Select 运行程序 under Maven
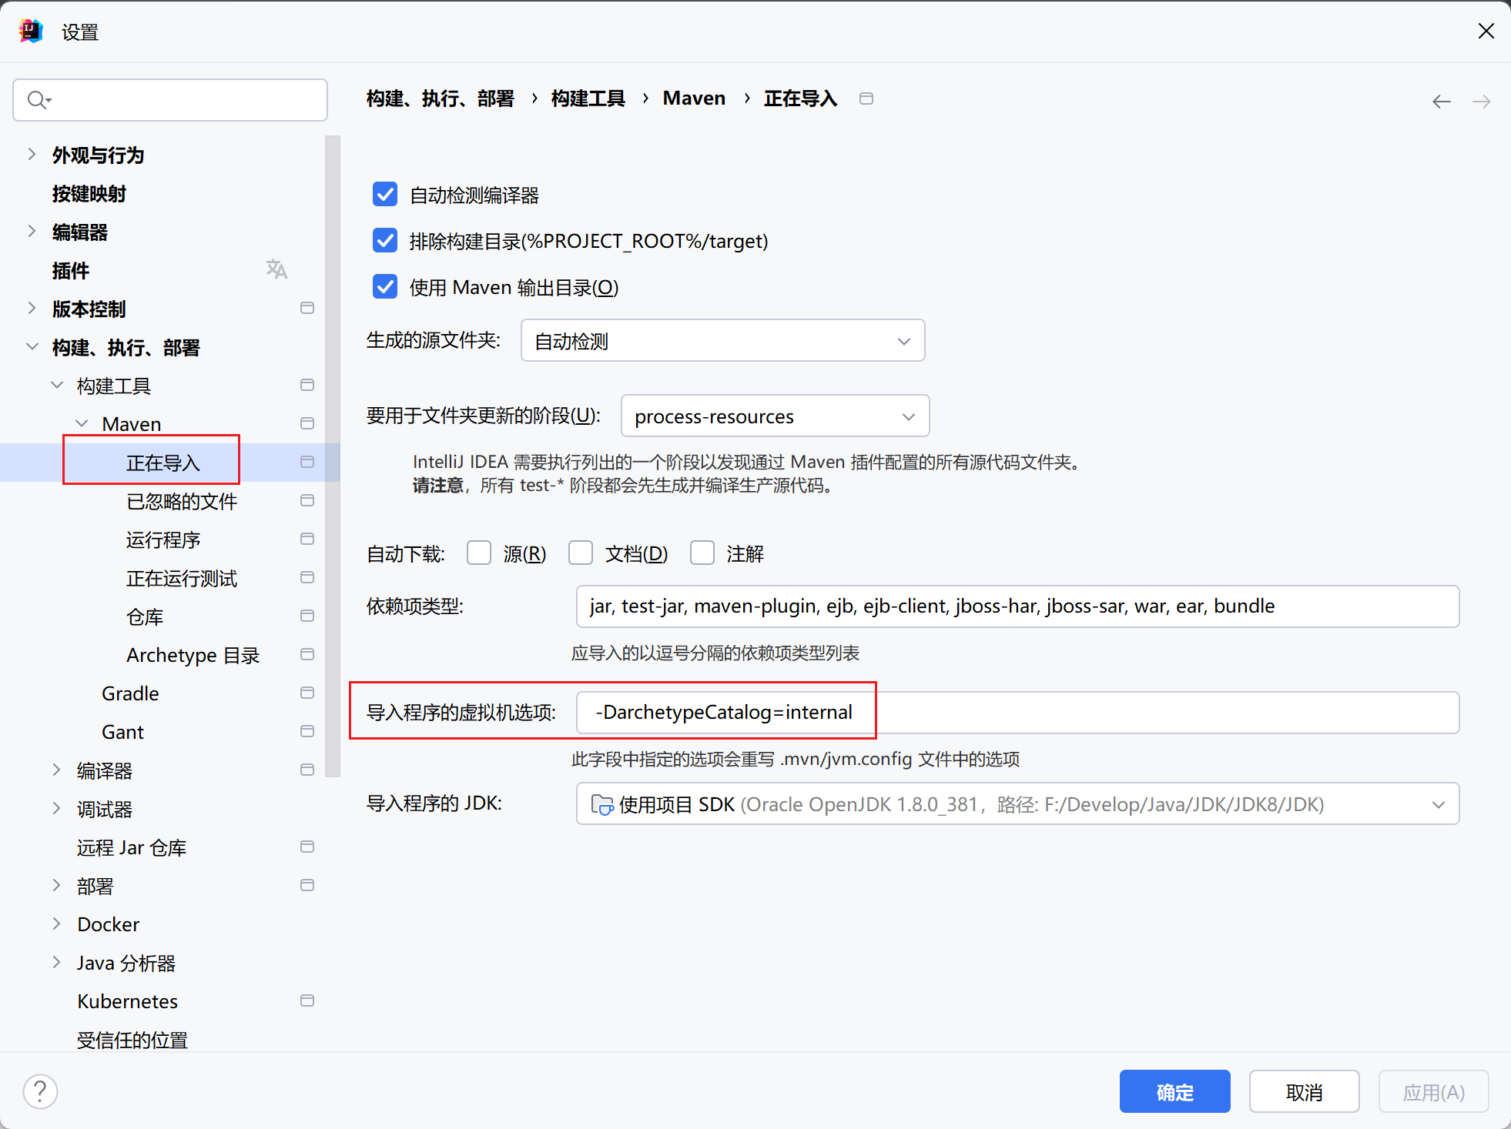This screenshot has width=1511, height=1129. pos(163,540)
